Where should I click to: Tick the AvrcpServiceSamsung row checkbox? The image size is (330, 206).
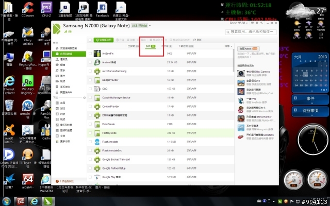(x=90, y=71)
